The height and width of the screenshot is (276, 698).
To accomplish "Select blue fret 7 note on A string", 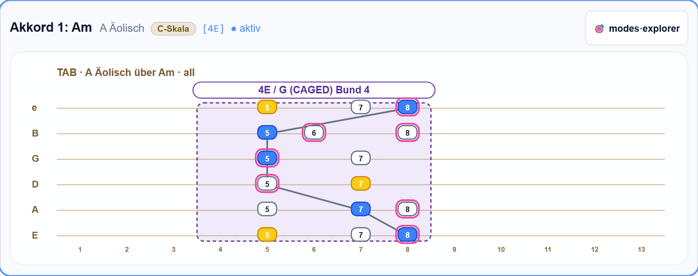I will (361, 209).
